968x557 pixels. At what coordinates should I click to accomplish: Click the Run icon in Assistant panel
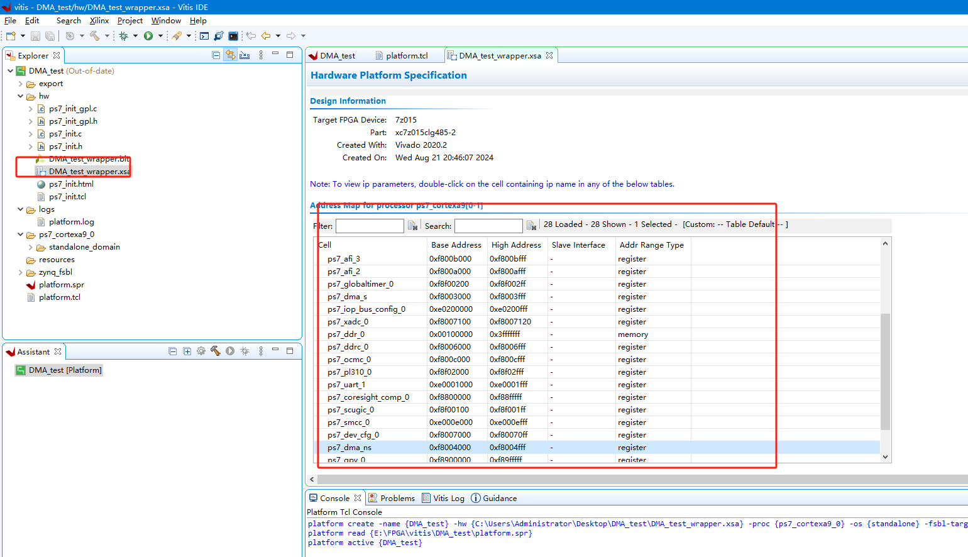coord(230,351)
